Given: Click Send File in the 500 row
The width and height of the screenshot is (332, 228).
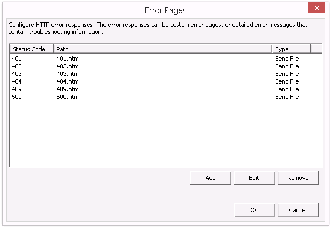Looking at the screenshot, I should click(287, 97).
